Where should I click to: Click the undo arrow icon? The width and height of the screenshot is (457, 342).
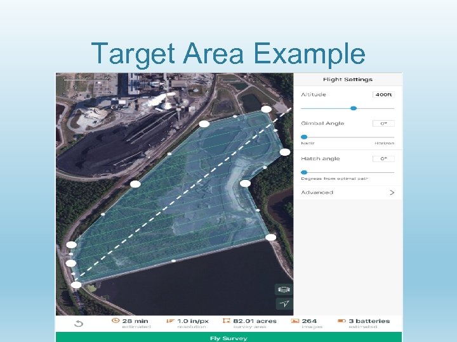tap(79, 324)
